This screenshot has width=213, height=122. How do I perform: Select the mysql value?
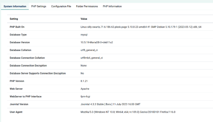click(x=84, y=35)
